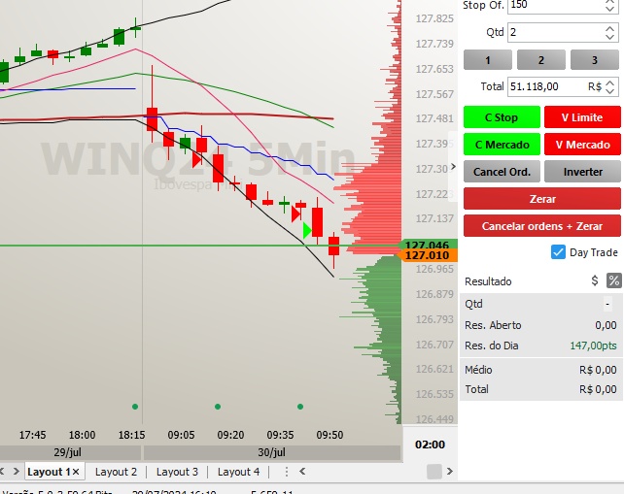Select quantity preset 1
The width and height of the screenshot is (624, 494).
pyautogui.click(x=488, y=60)
